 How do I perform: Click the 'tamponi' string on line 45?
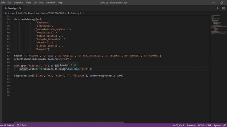click(x=42, y=49)
